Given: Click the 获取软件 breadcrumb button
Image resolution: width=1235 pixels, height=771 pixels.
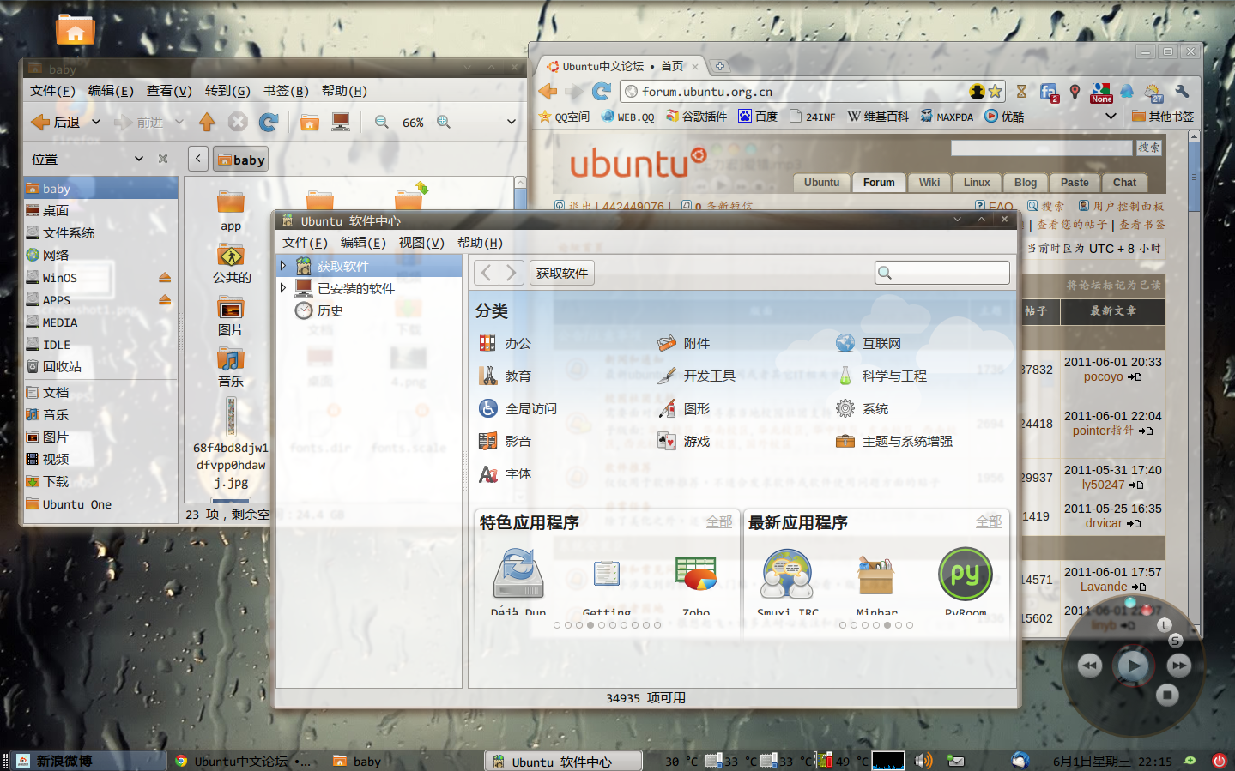Looking at the screenshot, I should pyautogui.click(x=562, y=273).
